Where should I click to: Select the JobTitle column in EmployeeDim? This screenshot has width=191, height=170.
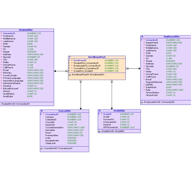tap(149, 85)
